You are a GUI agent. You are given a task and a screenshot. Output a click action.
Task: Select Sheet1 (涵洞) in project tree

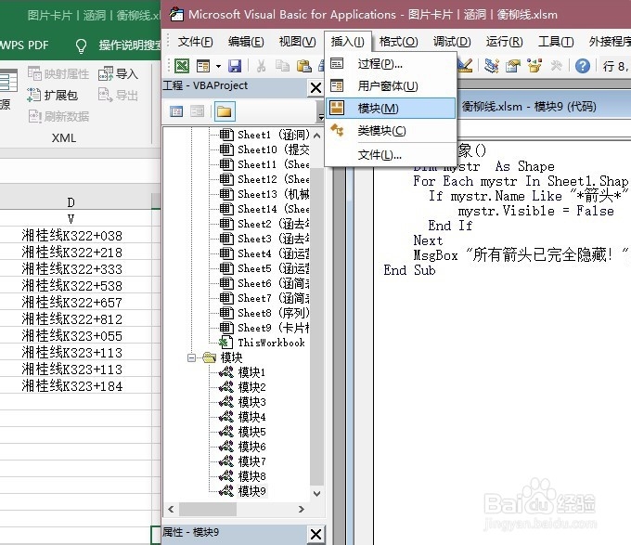pyautogui.click(x=264, y=135)
